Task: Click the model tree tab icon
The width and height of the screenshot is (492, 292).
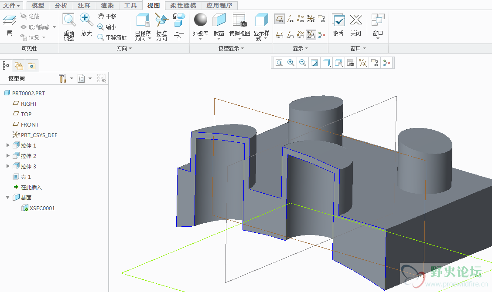Action: [6, 65]
